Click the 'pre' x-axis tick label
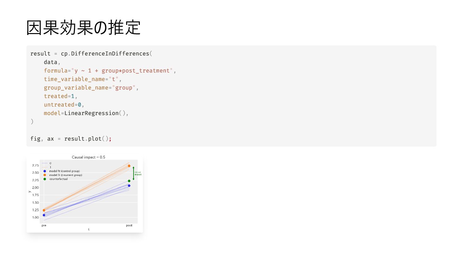463x261 pixels. (x=44, y=225)
